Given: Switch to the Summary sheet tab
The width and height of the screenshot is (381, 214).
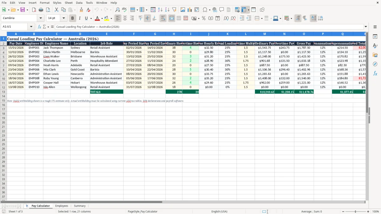Looking at the screenshot, I should 80,206.
